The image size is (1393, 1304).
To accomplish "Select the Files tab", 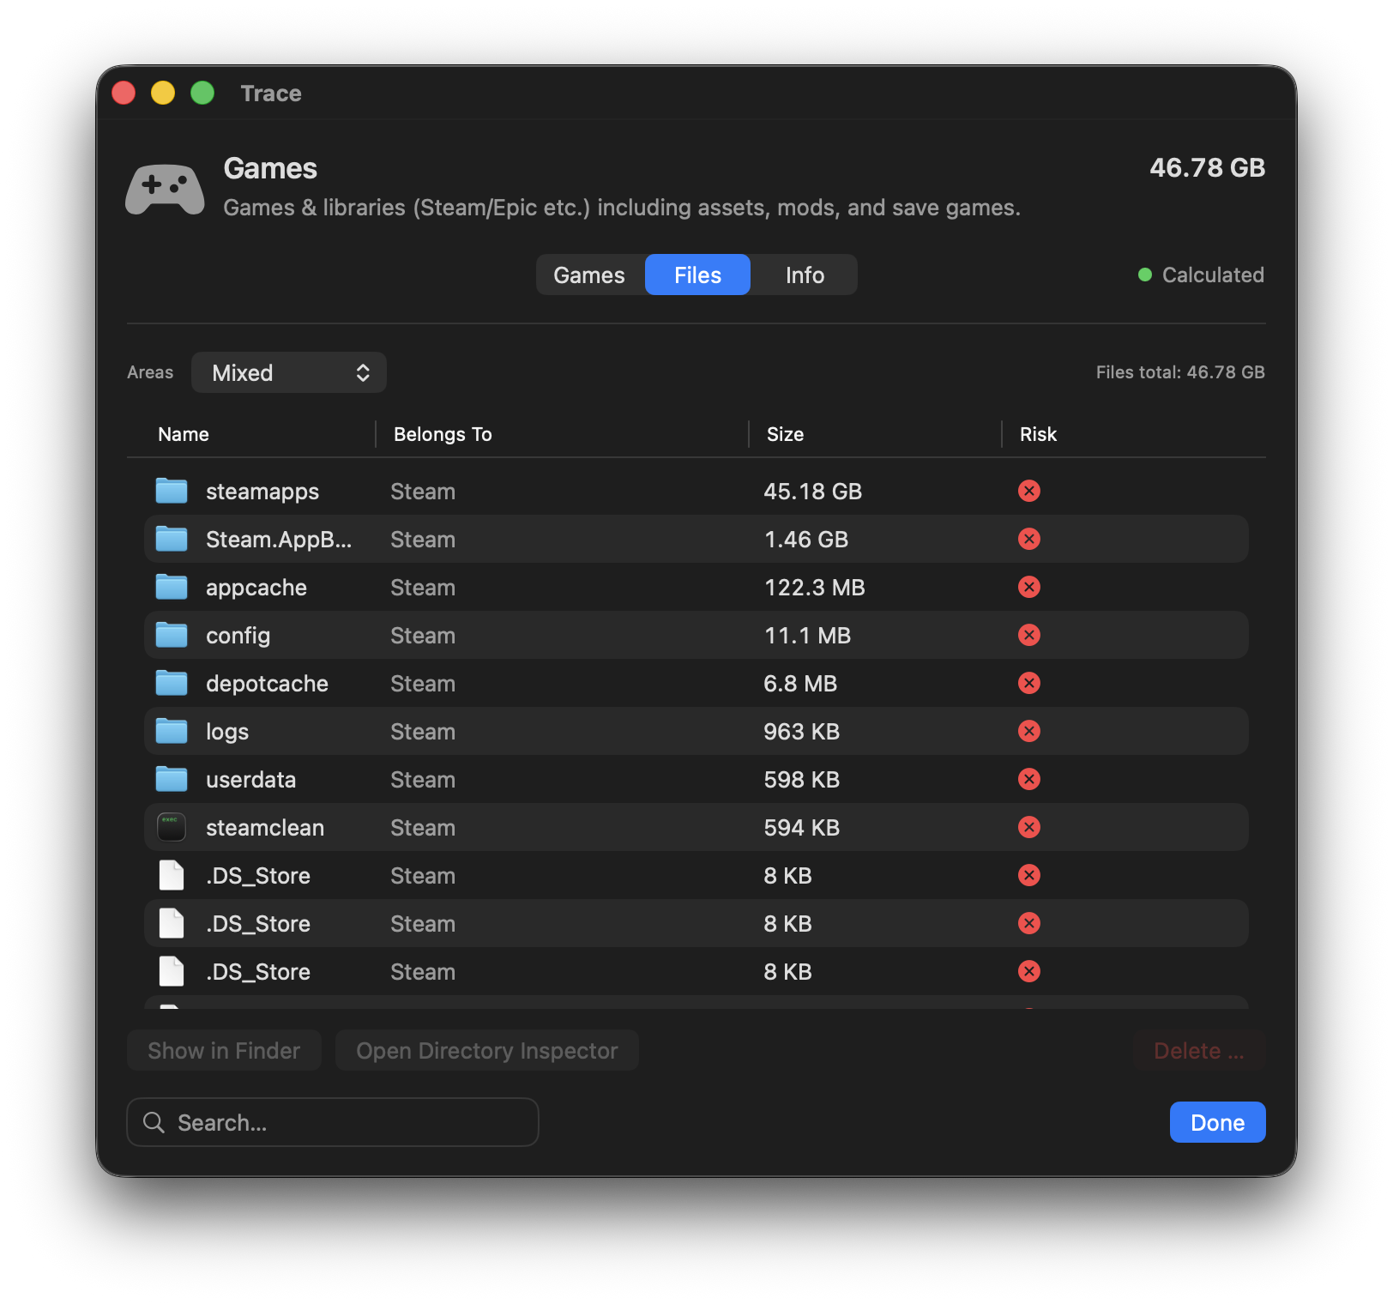I will [697, 275].
